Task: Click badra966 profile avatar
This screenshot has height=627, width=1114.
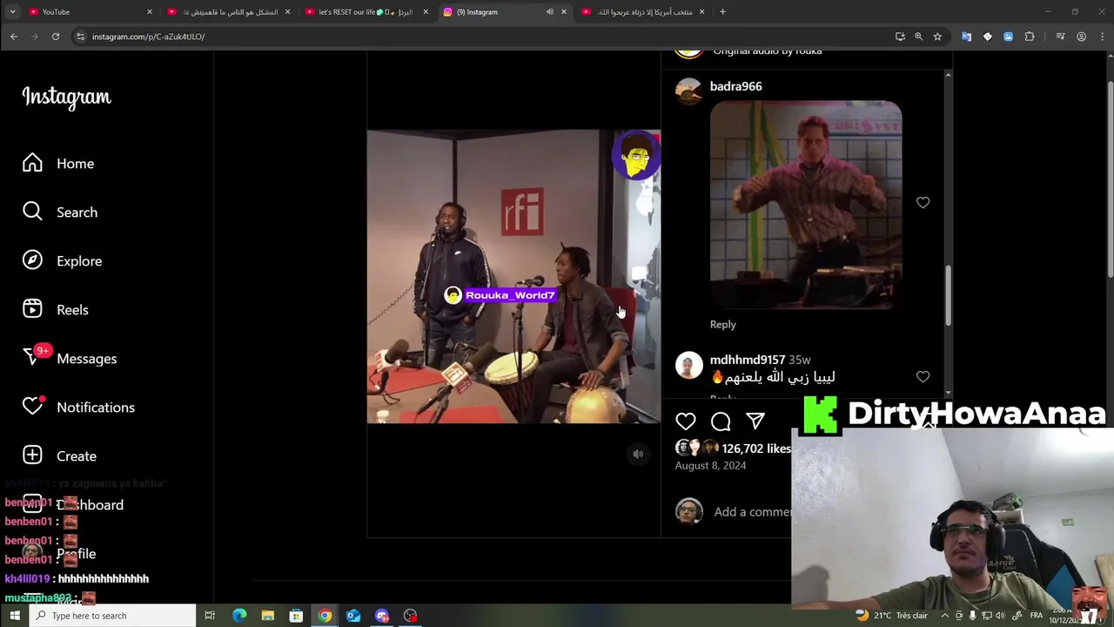Action: (688, 91)
